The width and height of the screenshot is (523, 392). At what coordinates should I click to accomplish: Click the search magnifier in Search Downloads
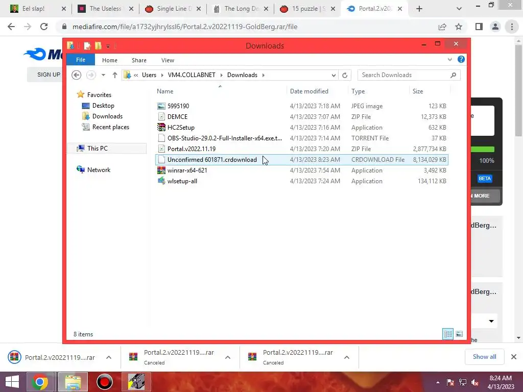click(453, 75)
